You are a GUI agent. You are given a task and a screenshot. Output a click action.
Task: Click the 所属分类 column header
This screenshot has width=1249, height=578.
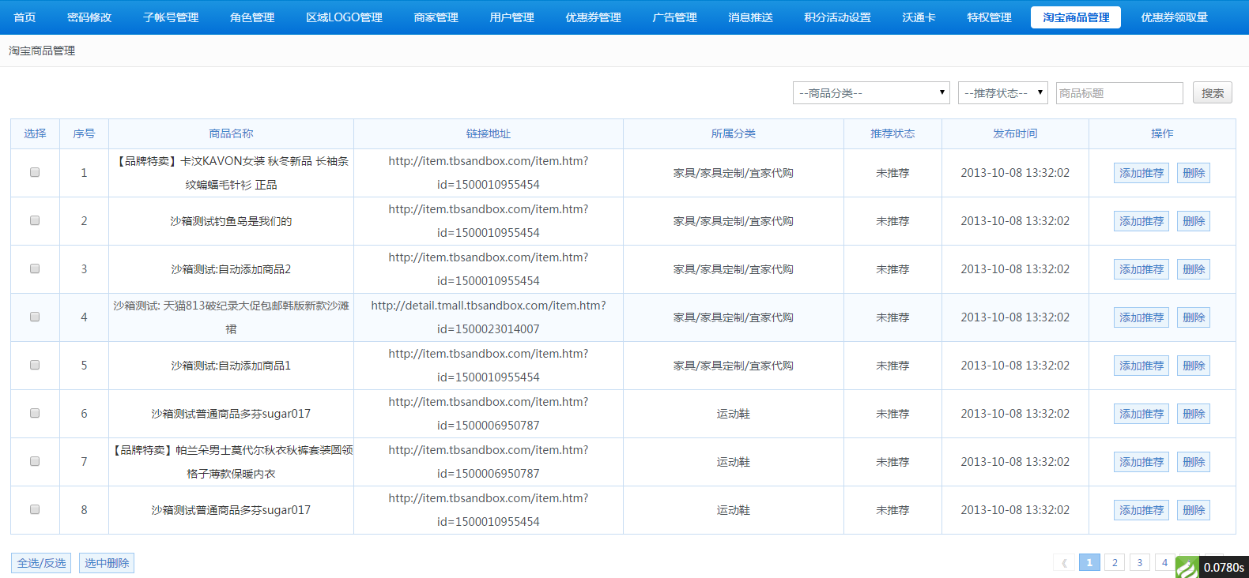[734, 133]
